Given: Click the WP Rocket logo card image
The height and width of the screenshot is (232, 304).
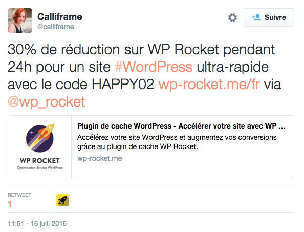Looking at the screenshot, I should (x=40, y=147).
